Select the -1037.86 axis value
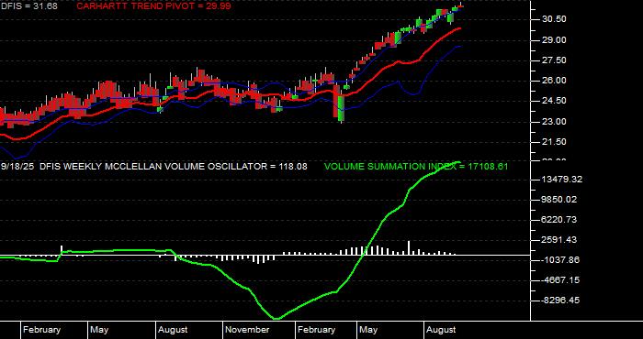The height and width of the screenshot is (339, 643). pos(560,259)
